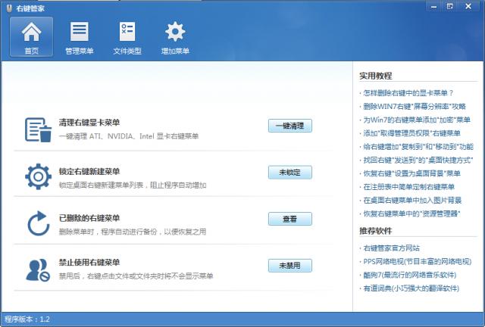Open tutorial 给右键增加"复制到"和"移动到"功能
Screen dimensions: 485x327
[418, 147]
